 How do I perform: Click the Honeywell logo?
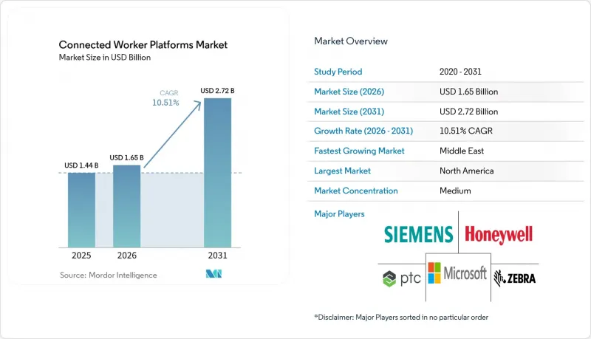[x=498, y=235]
